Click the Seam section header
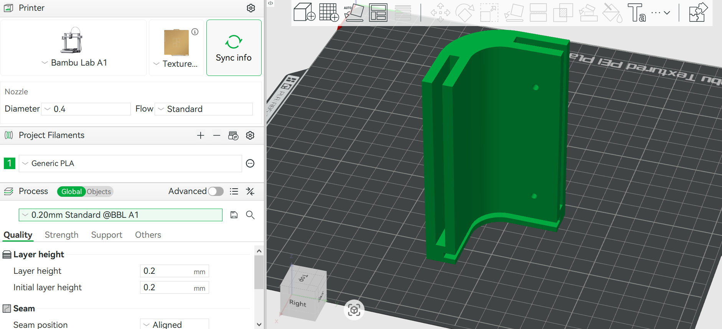Image resolution: width=722 pixels, height=329 pixels. 24,309
